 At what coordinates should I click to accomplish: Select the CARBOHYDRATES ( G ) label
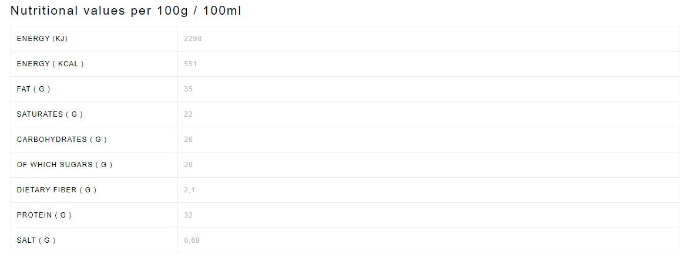pyautogui.click(x=62, y=140)
